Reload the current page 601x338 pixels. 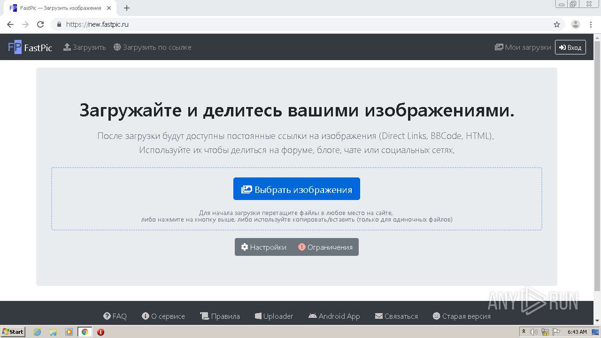click(40, 24)
